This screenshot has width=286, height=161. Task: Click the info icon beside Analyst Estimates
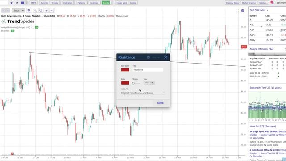(x=33, y=27)
